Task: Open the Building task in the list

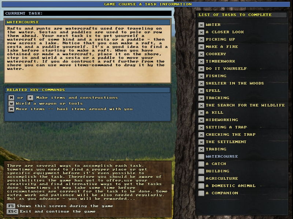Action: [x=217, y=171]
